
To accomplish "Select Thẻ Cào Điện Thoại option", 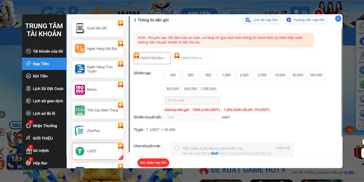I will pos(97,110).
